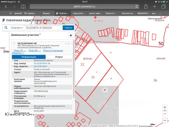Image resolution: width=169 pixels, height=127 pixels.
Task: Click Для организации крестьянского хозяйства value
Action: (x=49, y=107)
